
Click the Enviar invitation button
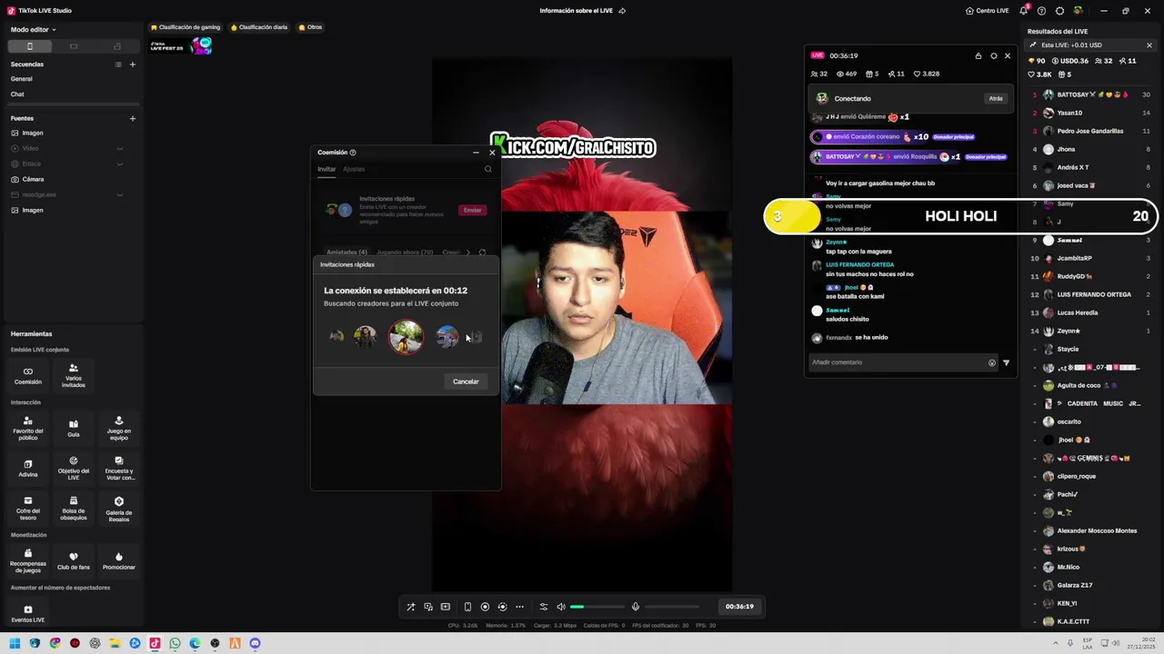[x=472, y=210]
